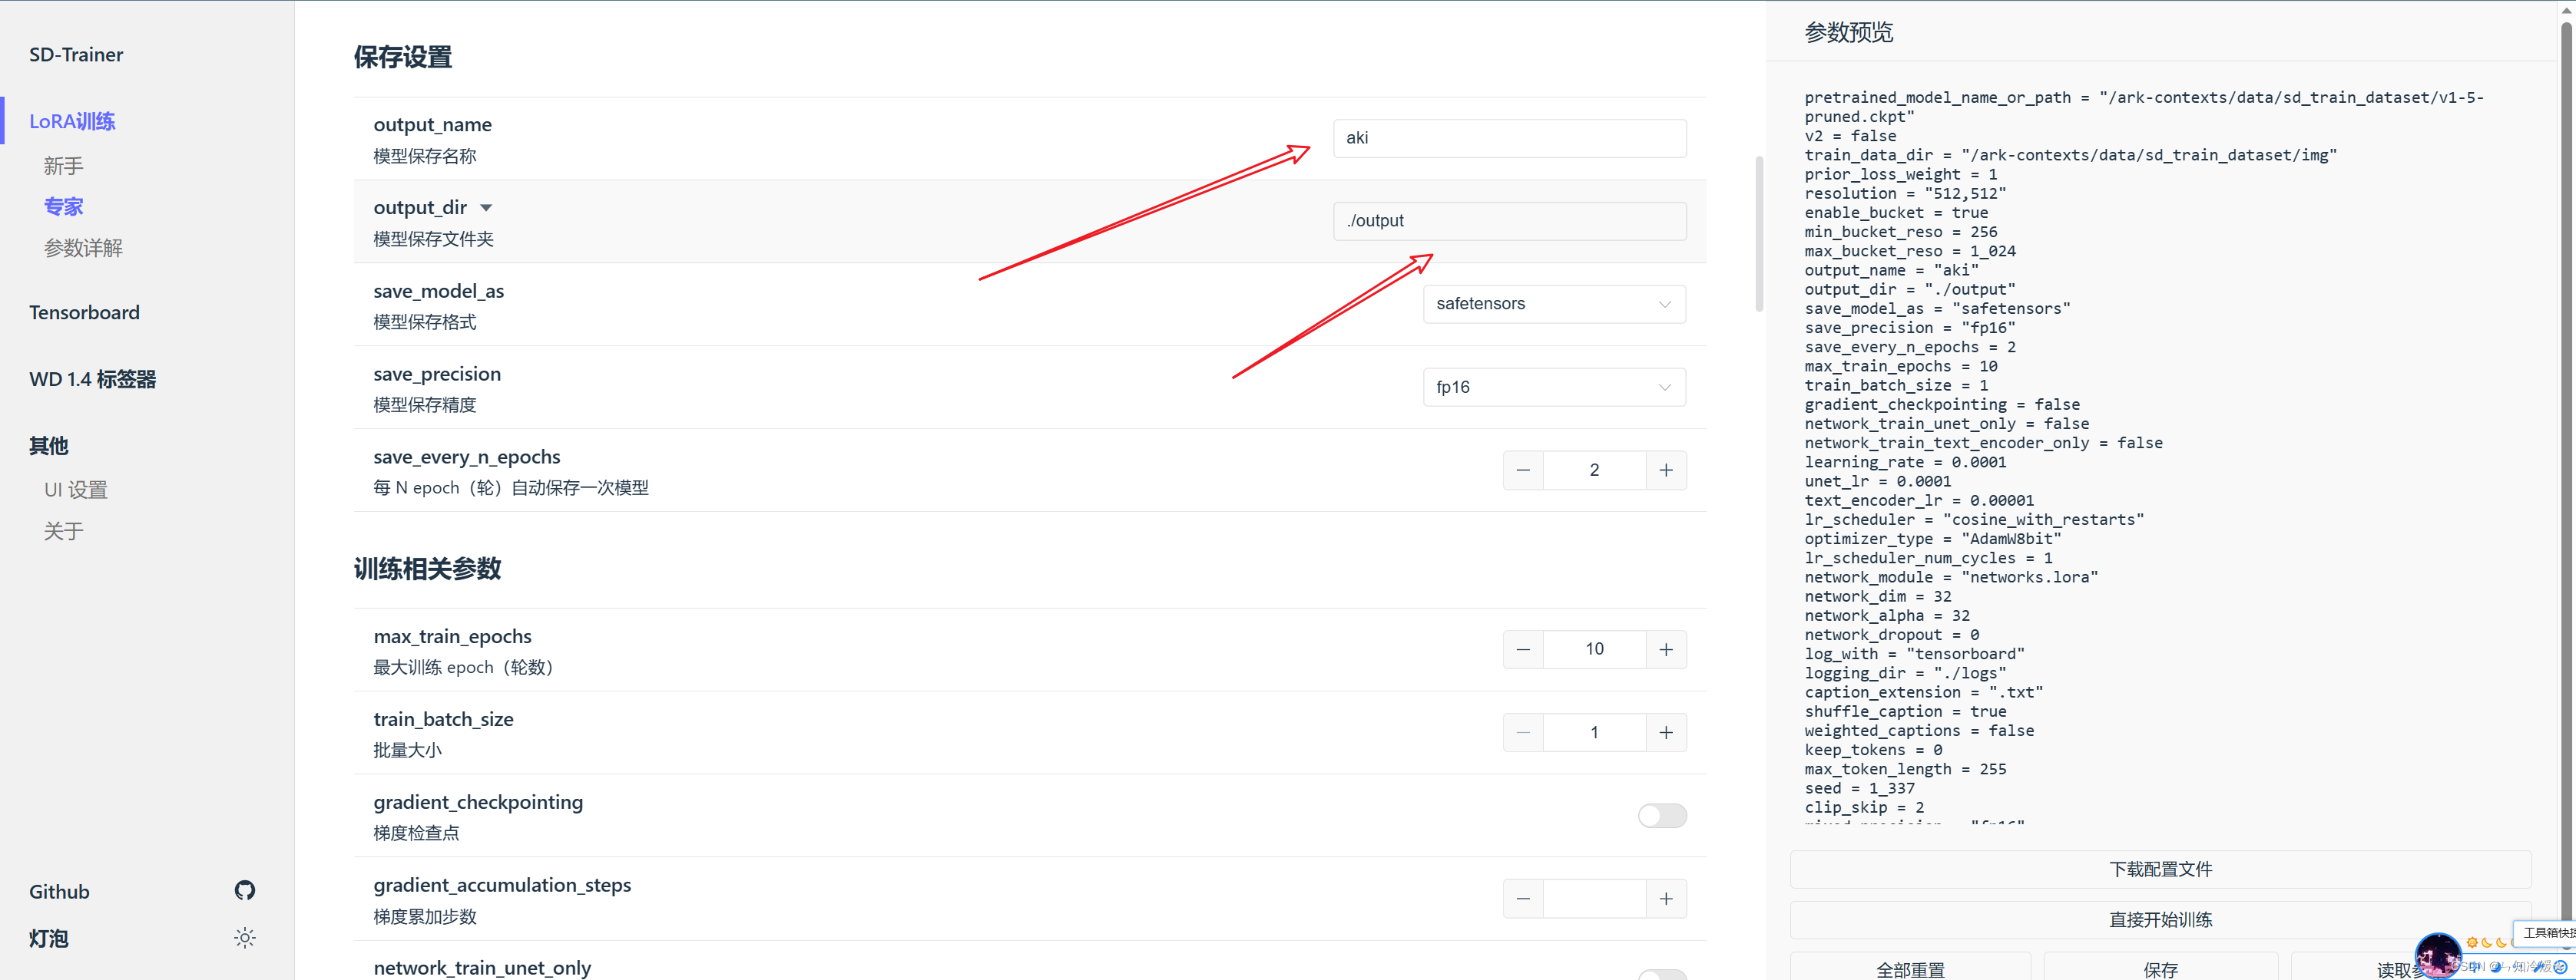
Task: Click 直接开始训练 button
Action: tap(2160, 919)
